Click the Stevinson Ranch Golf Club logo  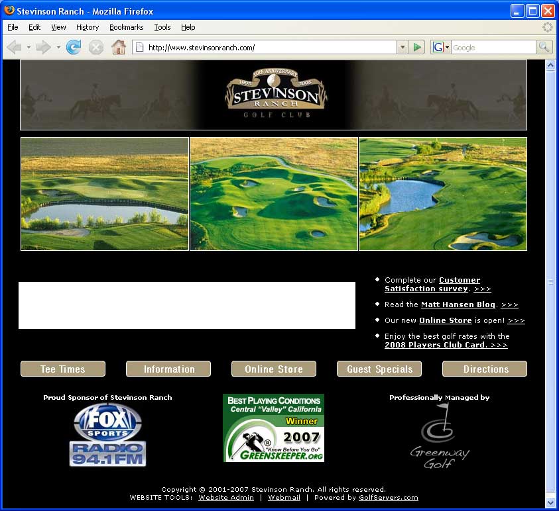pos(277,93)
